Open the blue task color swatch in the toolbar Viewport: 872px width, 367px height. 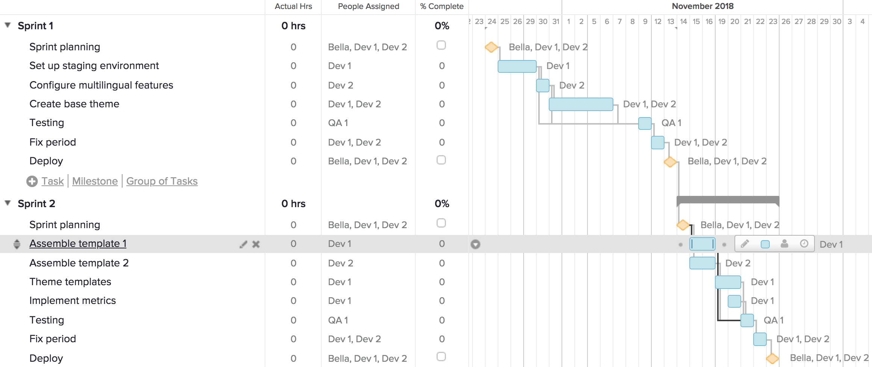[x=765, y=244]
